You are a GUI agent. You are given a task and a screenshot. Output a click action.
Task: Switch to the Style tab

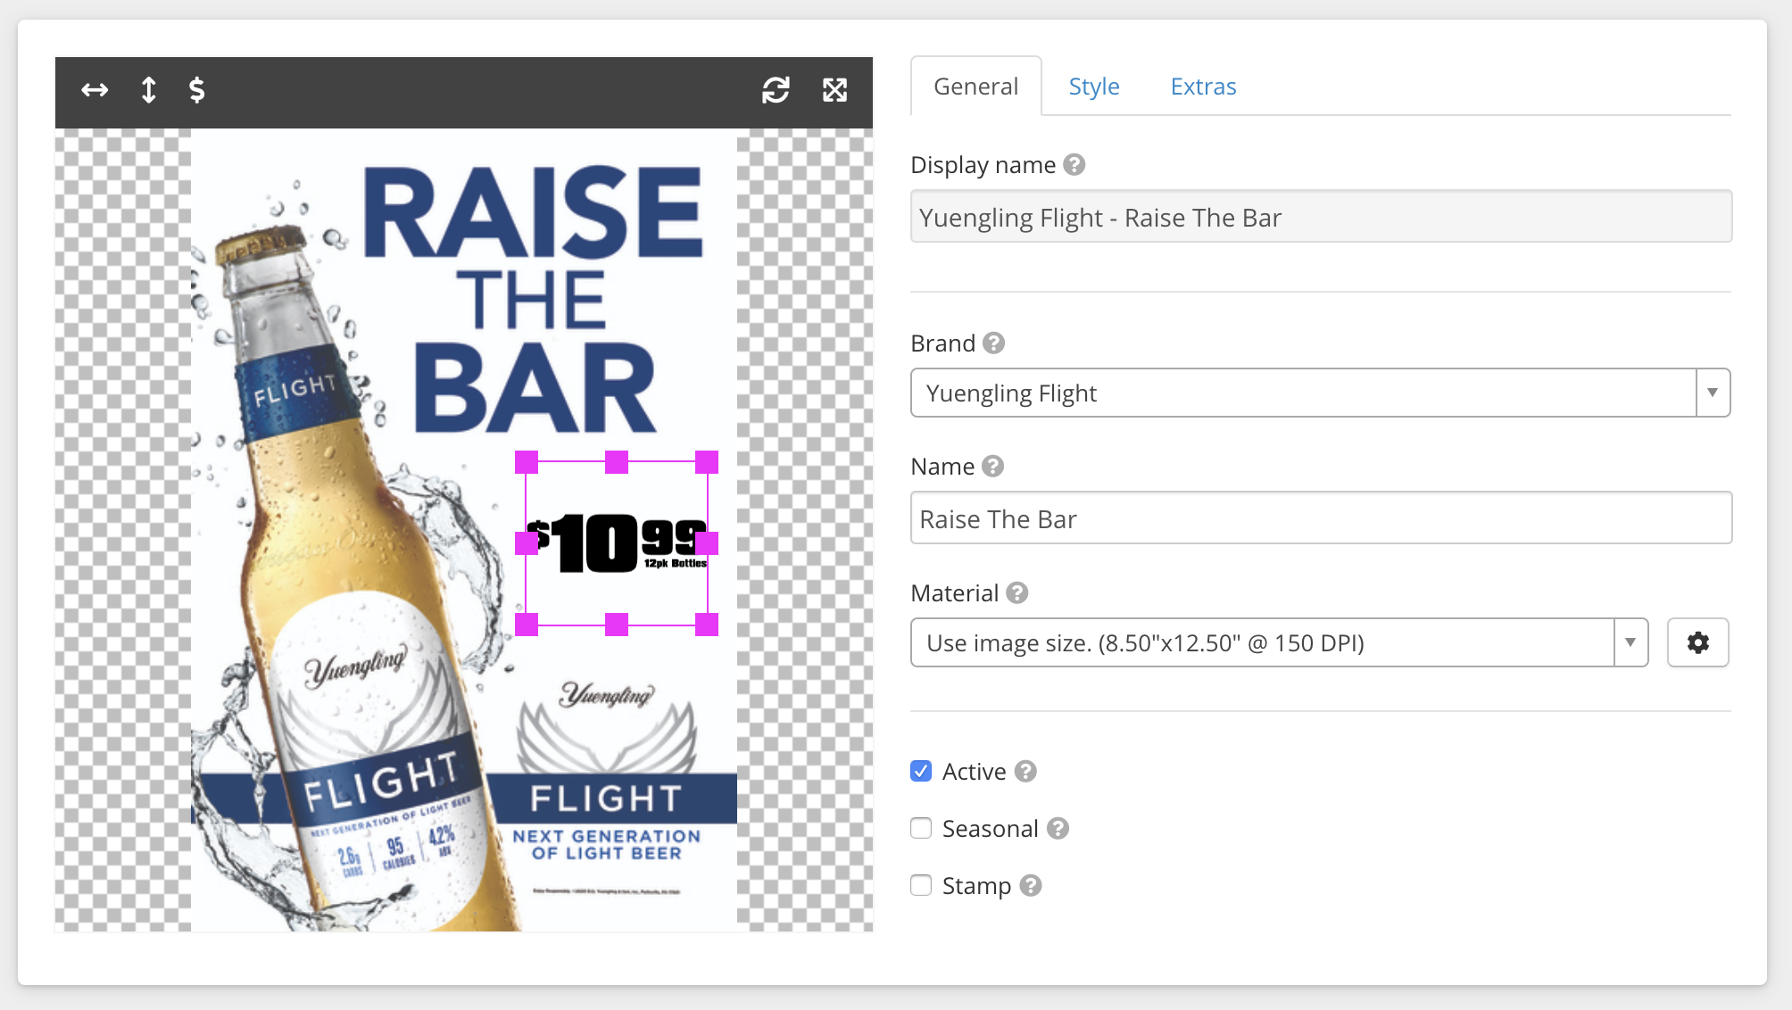tap(1094, 87)
